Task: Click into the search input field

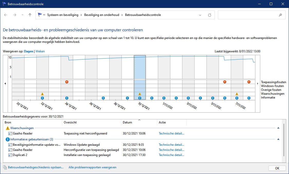Action: pos(248,15)
